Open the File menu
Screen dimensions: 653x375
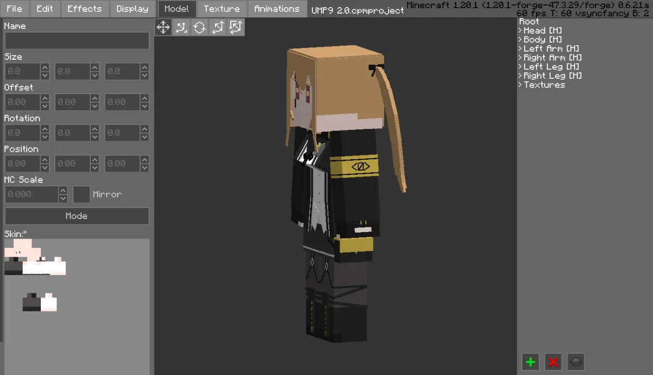(x=15, y=9)
